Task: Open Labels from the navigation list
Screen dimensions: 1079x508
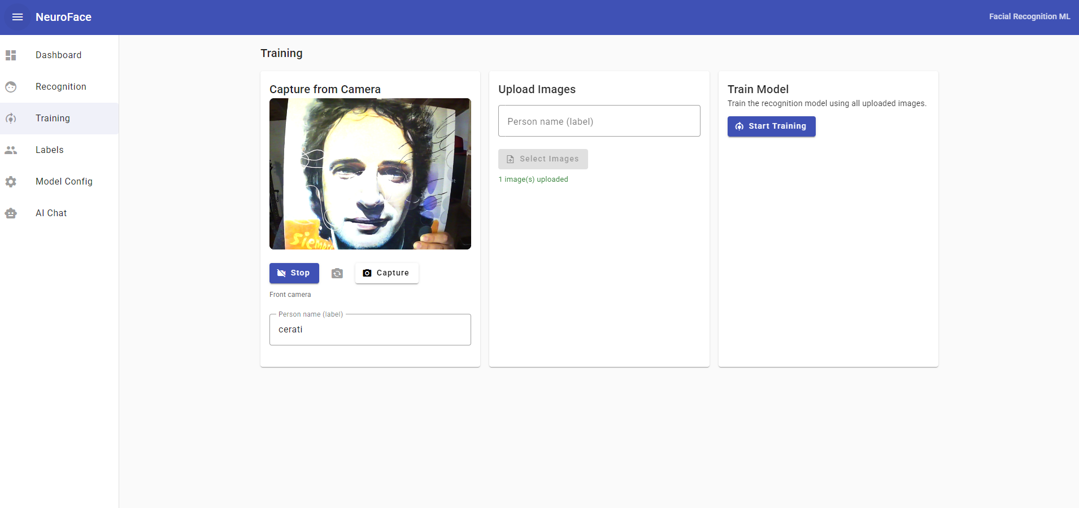Action: pyautogui.click(x=49, y=150)
